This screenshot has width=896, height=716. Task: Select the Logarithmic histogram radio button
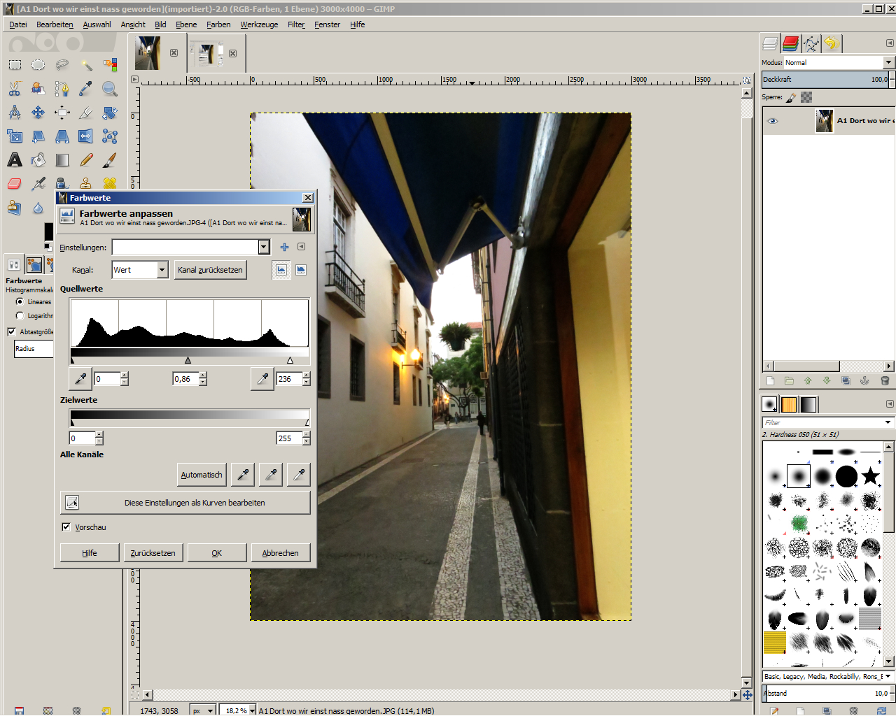tap(20, 316)
